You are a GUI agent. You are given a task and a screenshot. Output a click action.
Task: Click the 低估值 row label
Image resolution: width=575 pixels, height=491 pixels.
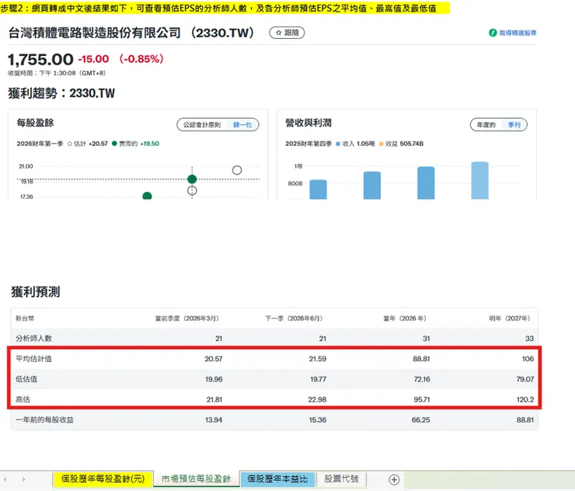[x=26, y=379]
